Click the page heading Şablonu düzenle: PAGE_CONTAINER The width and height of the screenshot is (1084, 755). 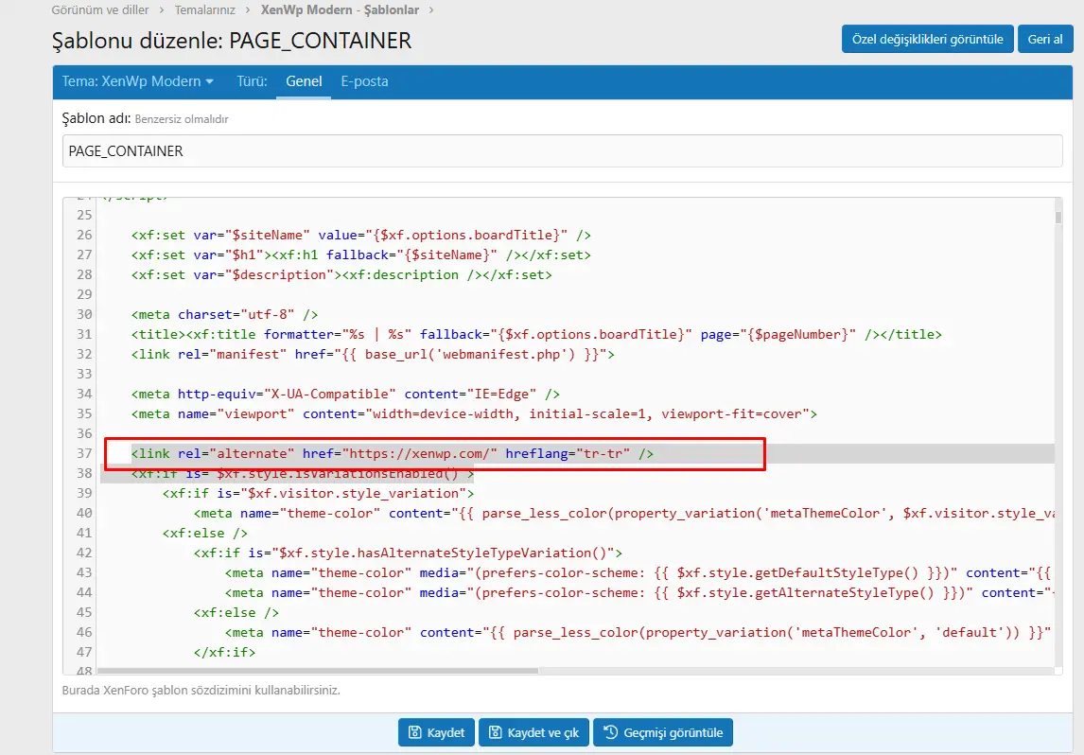tap(232, 40)
